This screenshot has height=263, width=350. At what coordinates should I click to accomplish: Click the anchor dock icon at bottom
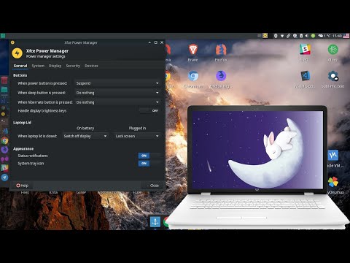[155, 222]
